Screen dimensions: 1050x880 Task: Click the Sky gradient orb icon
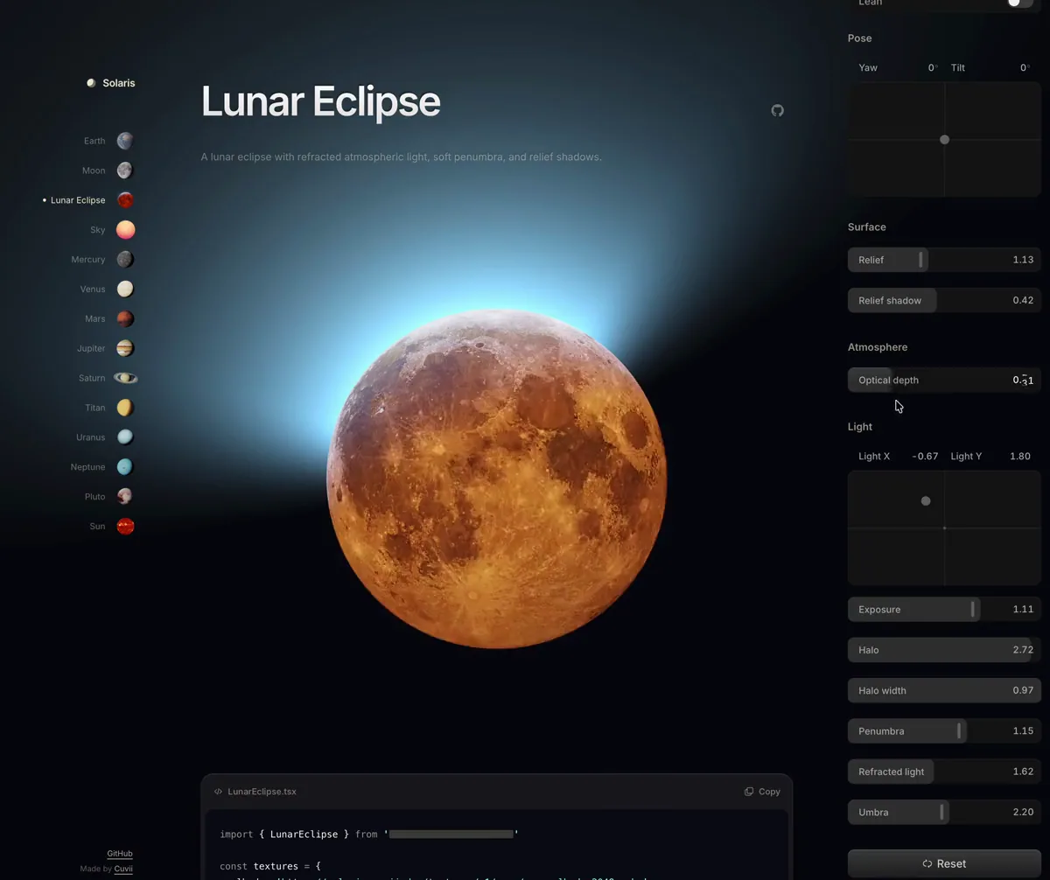pos(125,230)
